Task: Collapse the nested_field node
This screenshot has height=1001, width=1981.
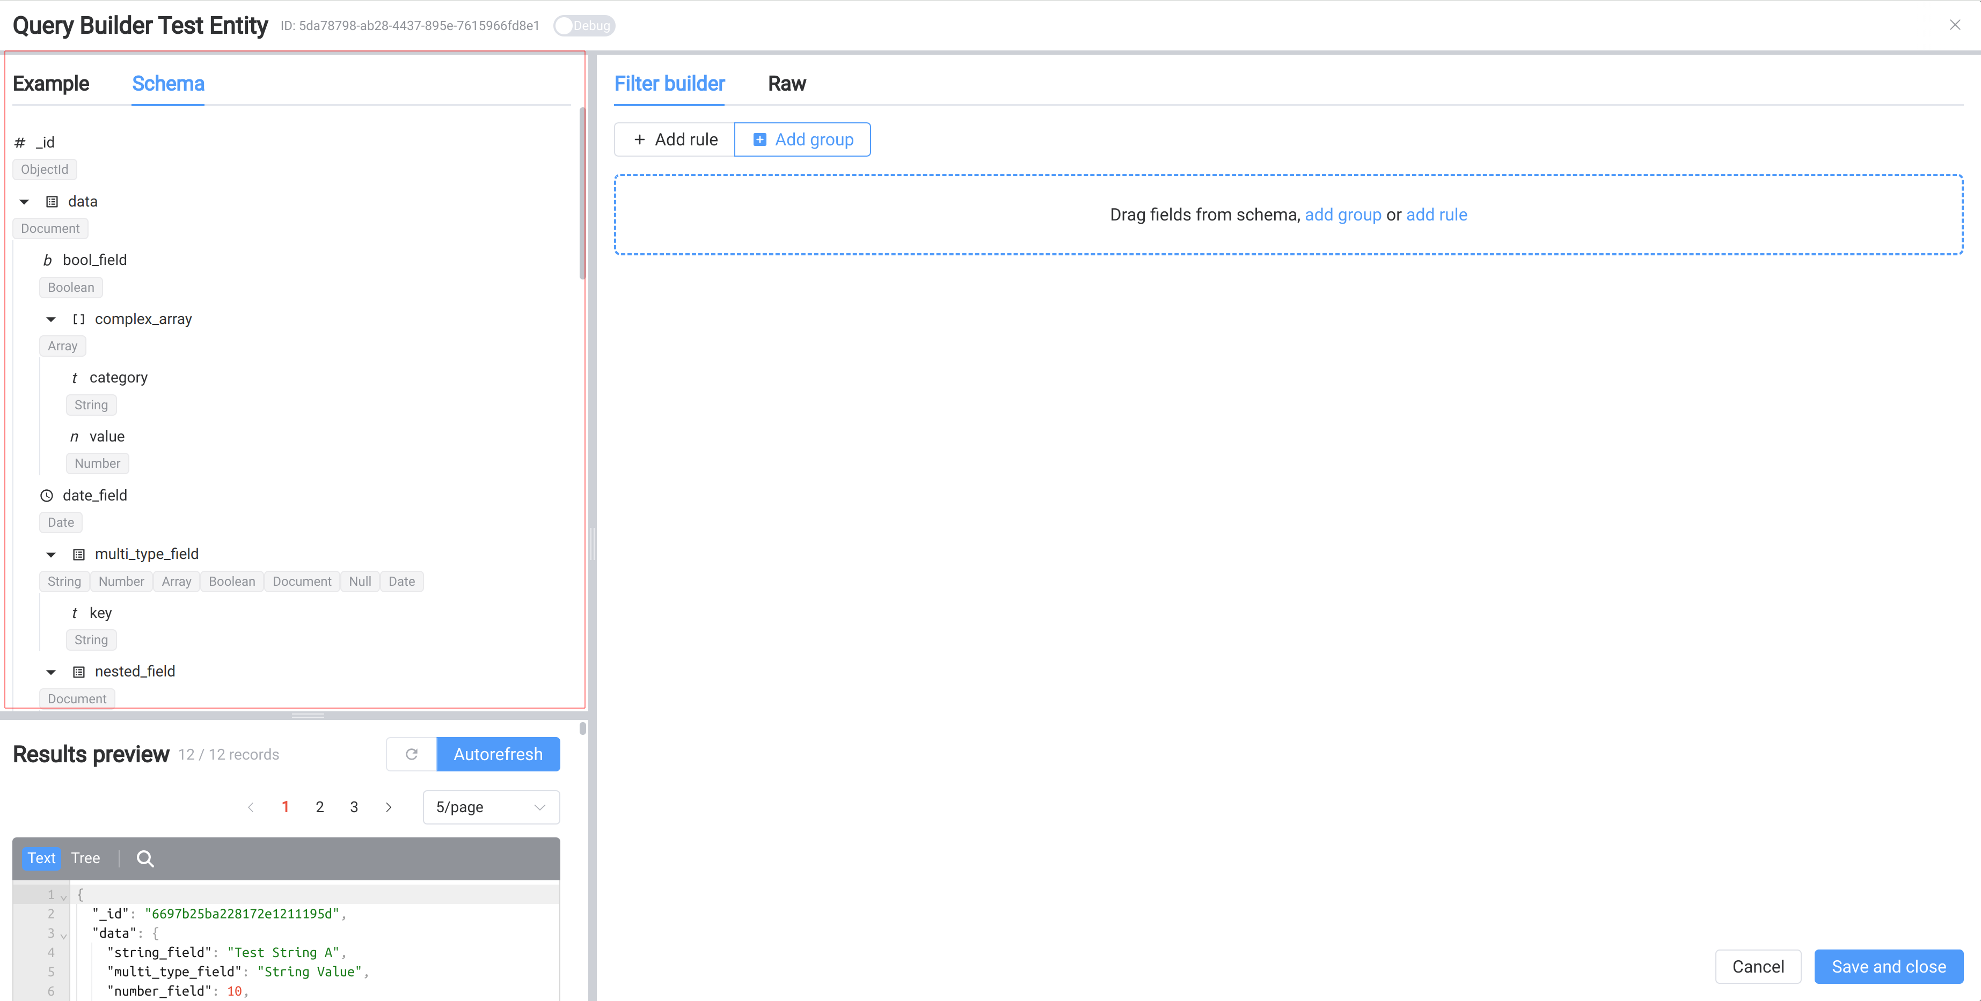Action: coord(51,672)
